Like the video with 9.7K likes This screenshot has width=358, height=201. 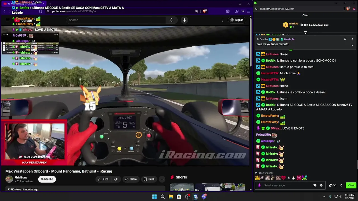(103, 179)
